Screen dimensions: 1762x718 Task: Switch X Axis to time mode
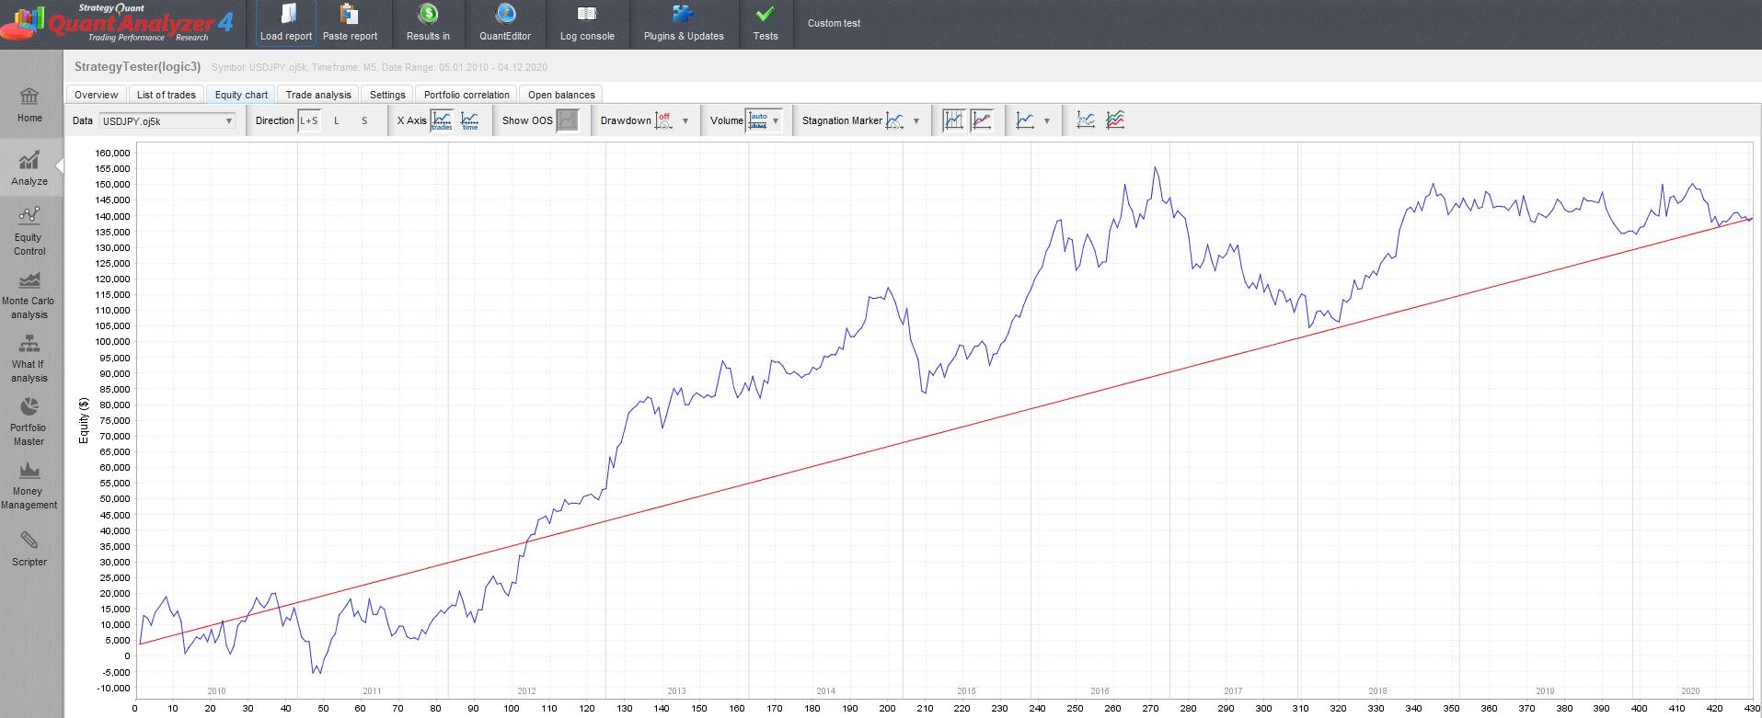pos(469,120)
